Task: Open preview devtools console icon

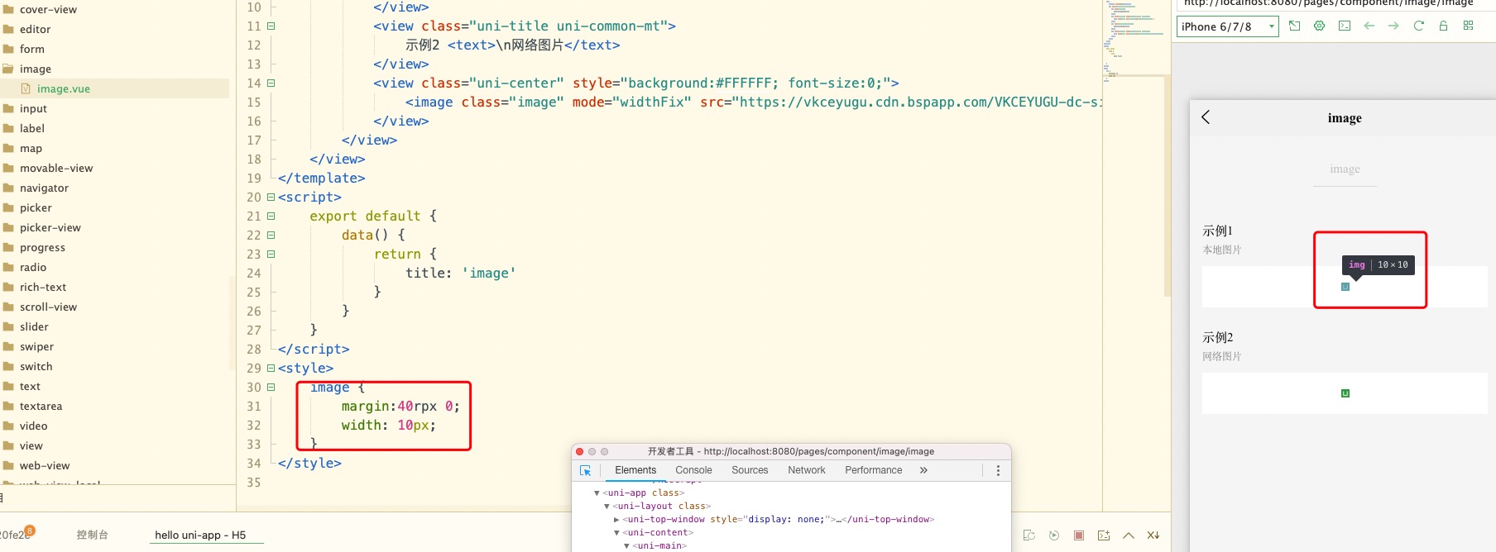Action: 1345,26
